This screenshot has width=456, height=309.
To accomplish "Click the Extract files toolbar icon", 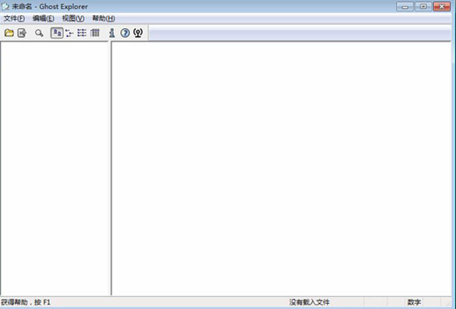I will (22, 33).
